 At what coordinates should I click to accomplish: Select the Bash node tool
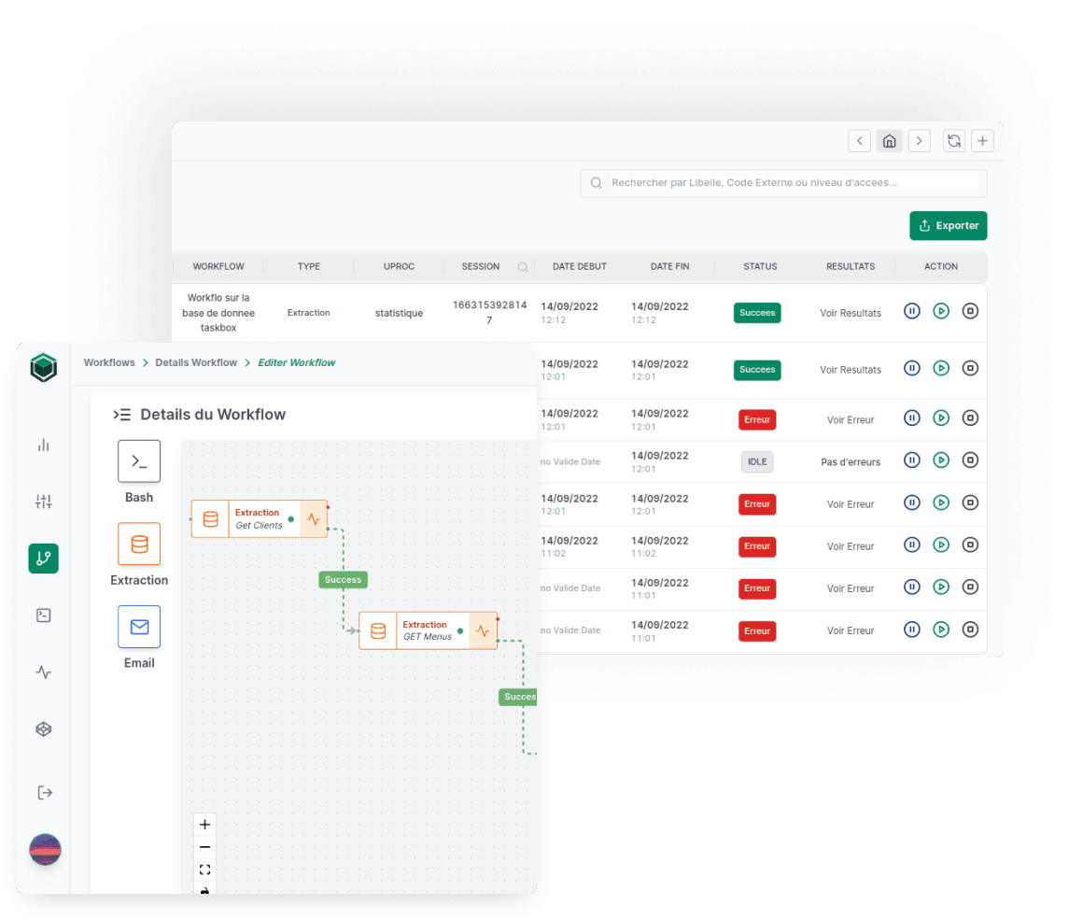139,461
